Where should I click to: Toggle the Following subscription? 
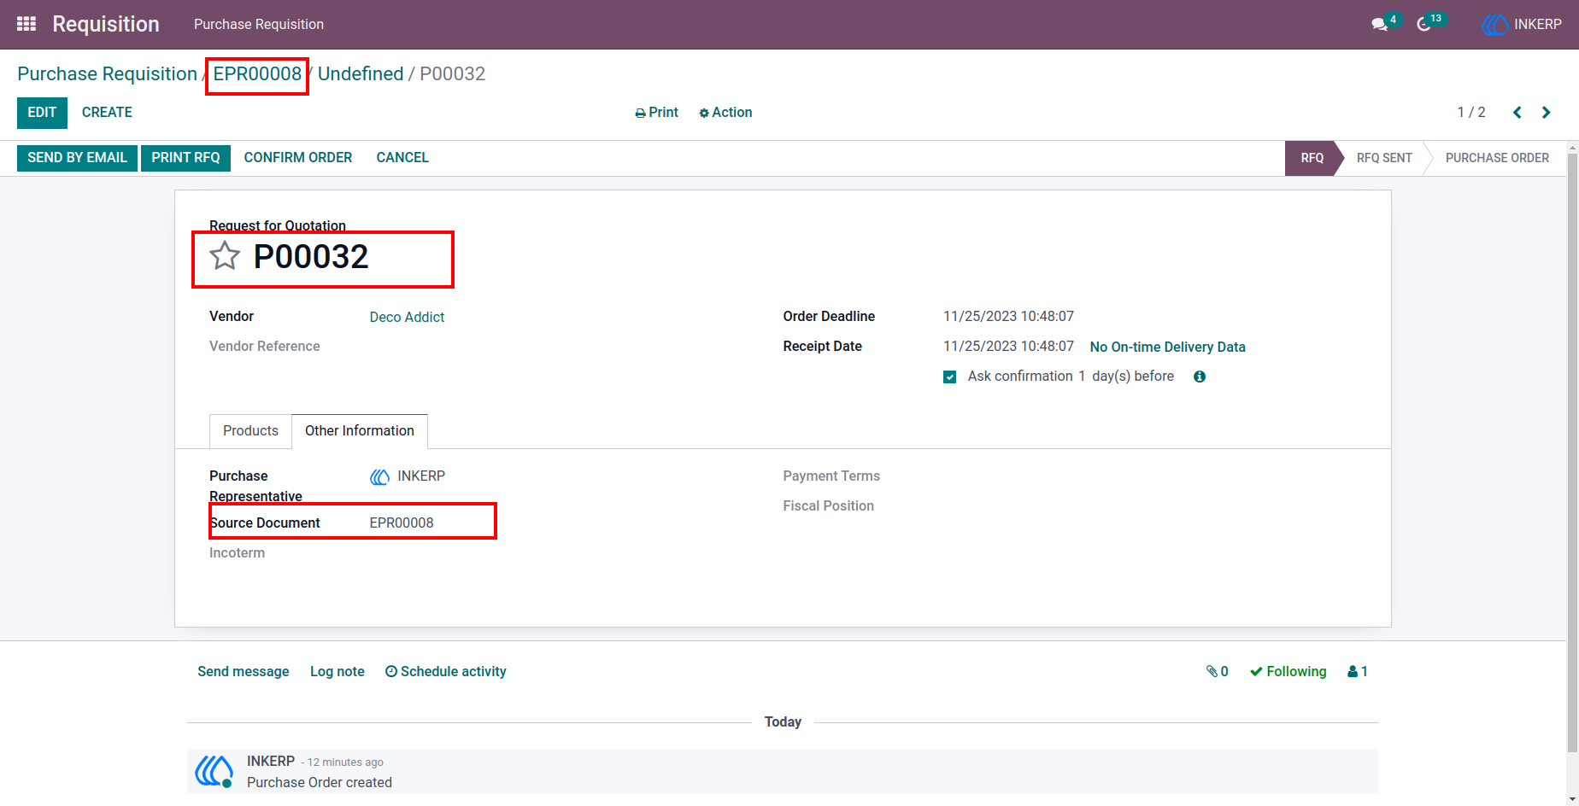coord(1288,671)
